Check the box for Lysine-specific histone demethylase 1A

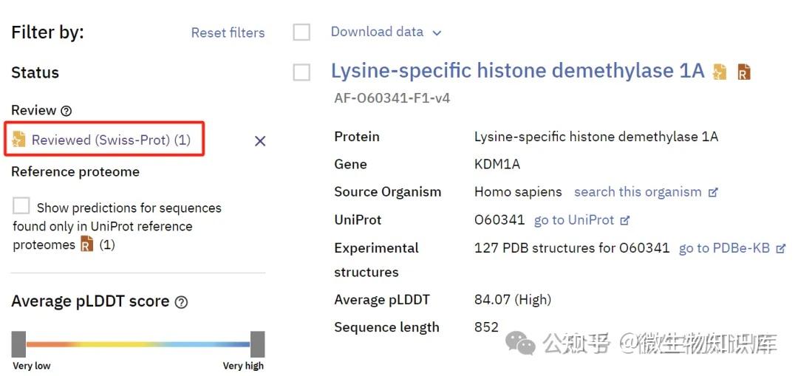coord(301,72)
